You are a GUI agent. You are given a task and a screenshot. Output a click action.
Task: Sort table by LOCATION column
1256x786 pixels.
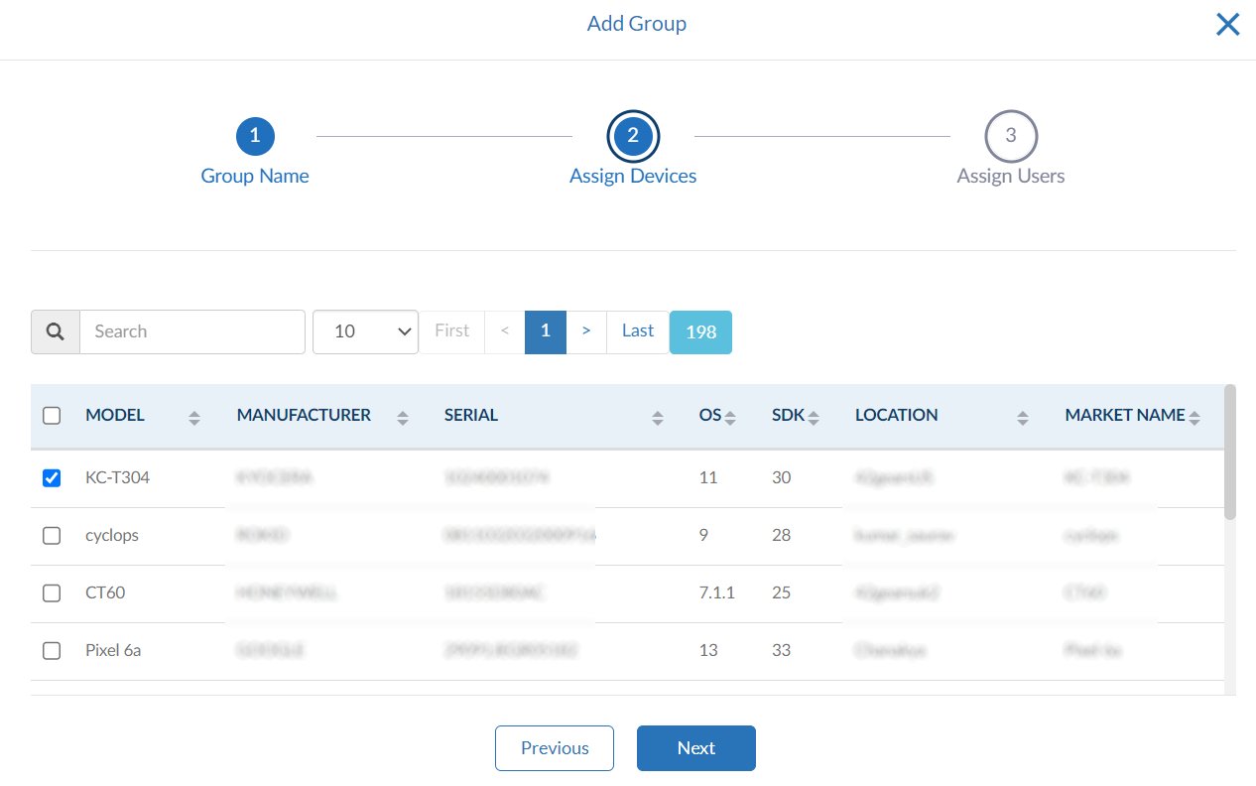pyautogui.click(x=1022, y=418)
